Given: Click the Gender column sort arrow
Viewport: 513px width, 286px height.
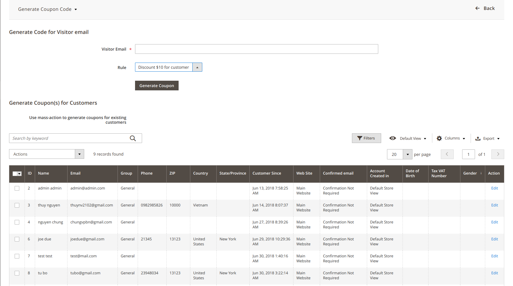Looking at the screenshot, I should pyautogui.click(x=481, y=173).
